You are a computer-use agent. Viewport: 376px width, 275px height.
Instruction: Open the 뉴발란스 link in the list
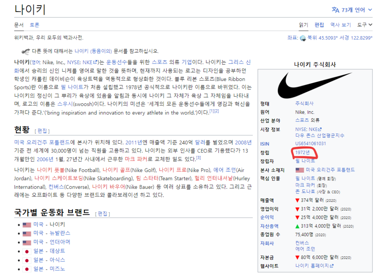(x=60, y=233)
